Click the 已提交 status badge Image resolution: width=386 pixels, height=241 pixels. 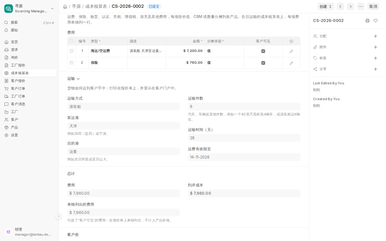coord(154,6)
